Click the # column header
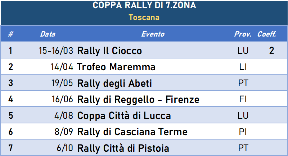Image resolution: width=288 pixels, height=156 pixels. pos(11,34)
